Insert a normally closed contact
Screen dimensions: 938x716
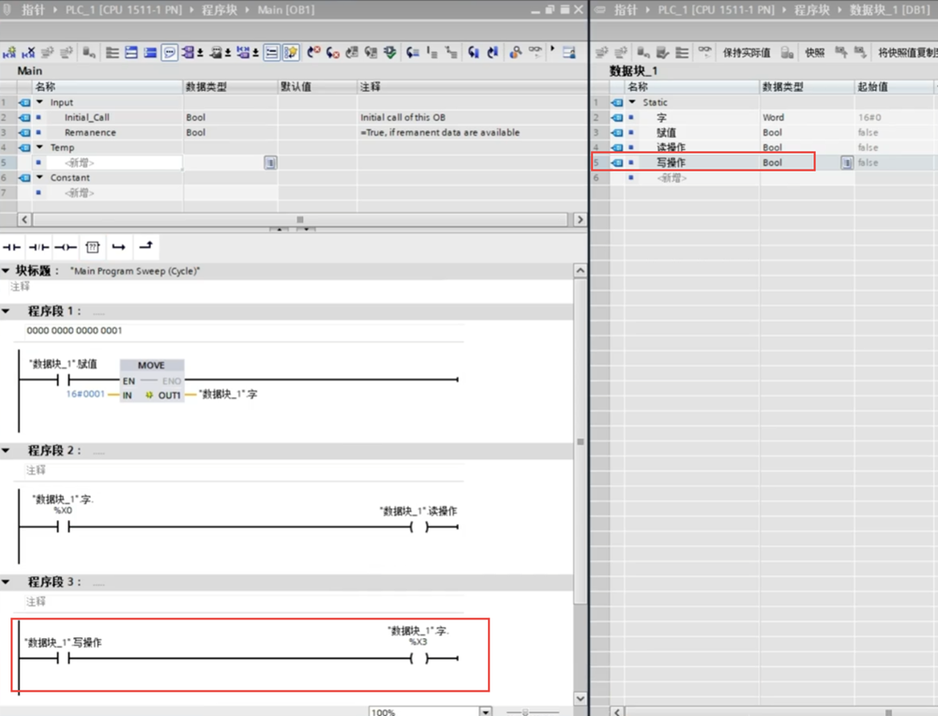pos(38,247)
